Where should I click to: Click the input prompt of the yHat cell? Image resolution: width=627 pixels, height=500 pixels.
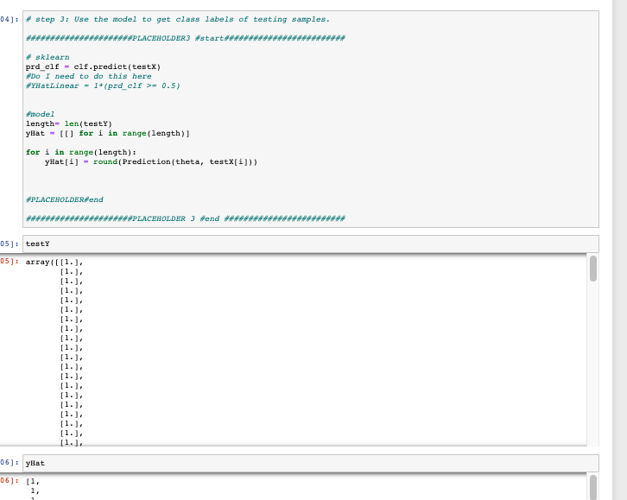click(x=9, y=463)
